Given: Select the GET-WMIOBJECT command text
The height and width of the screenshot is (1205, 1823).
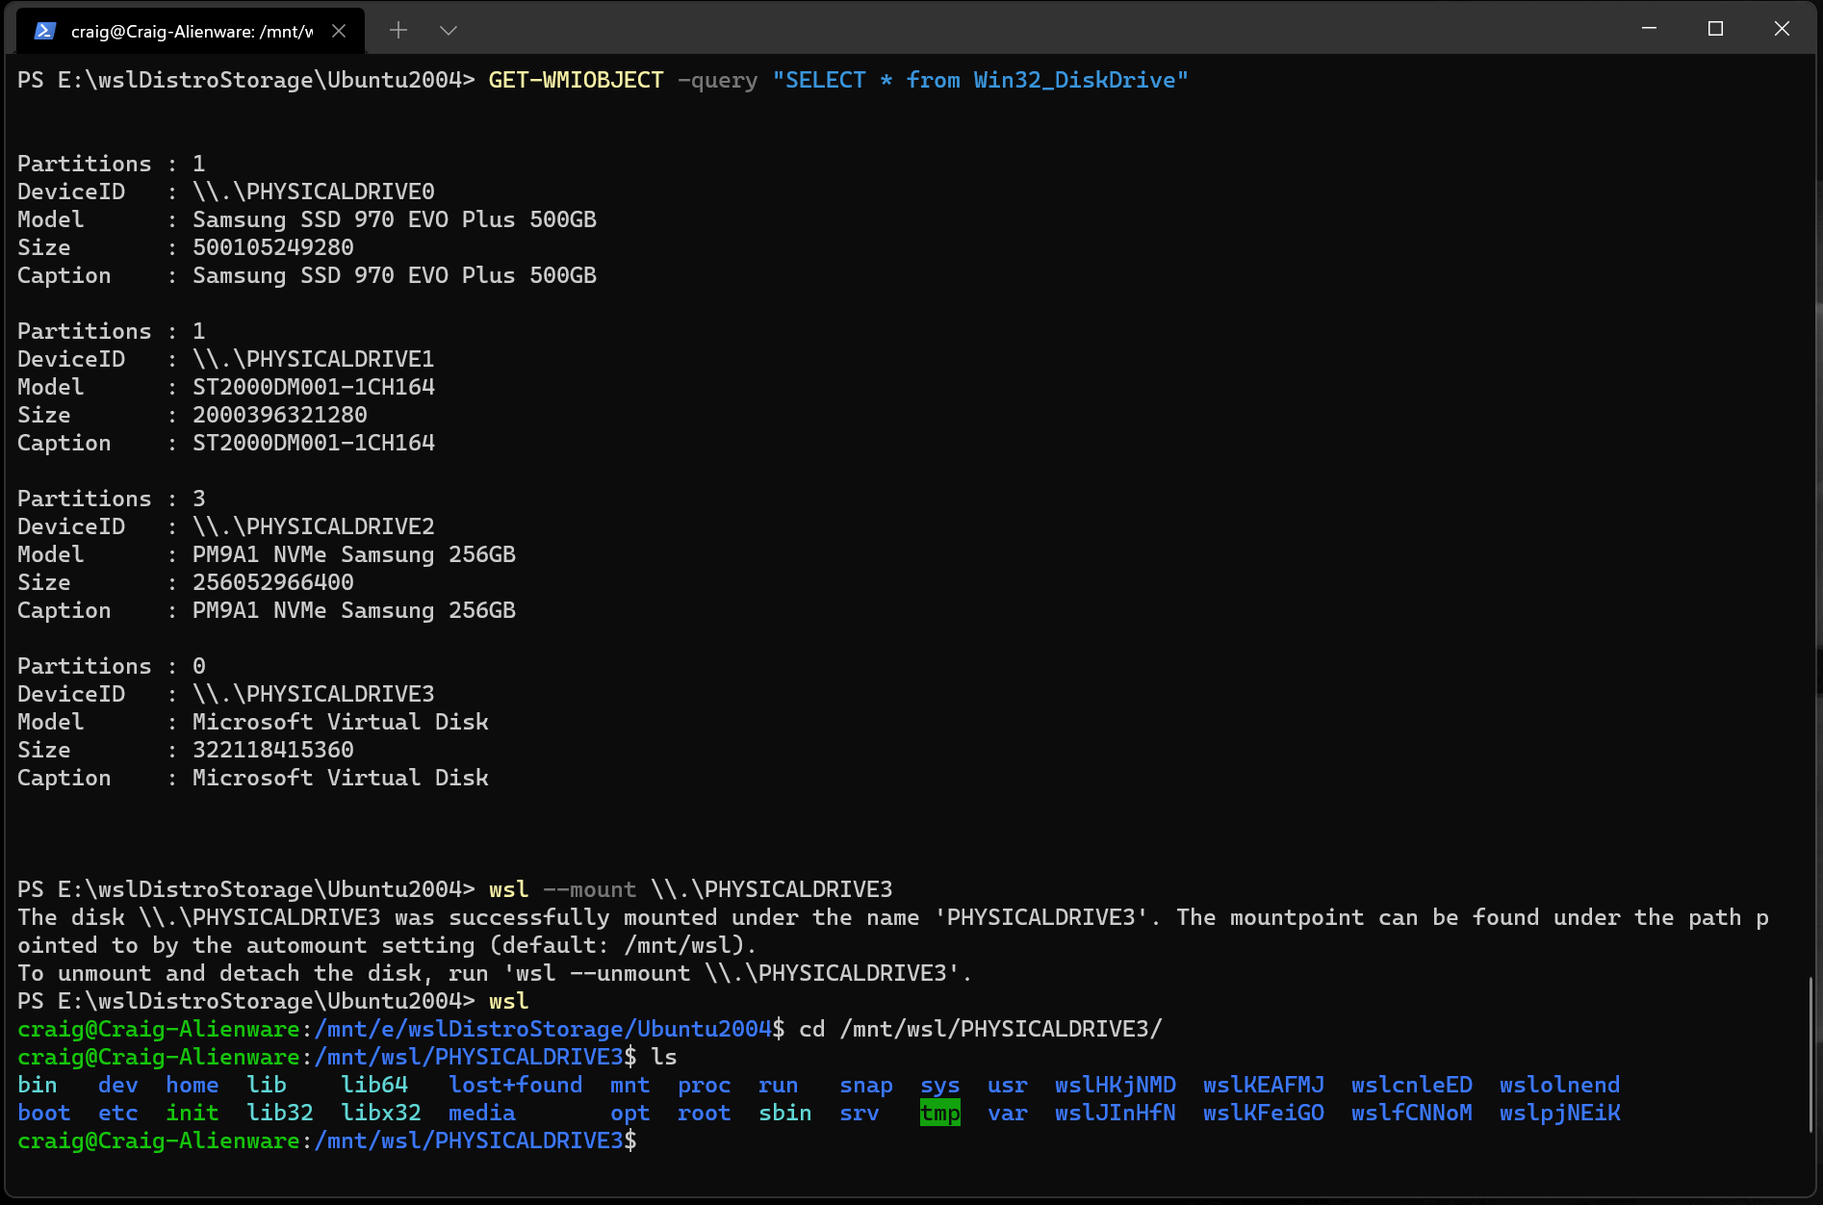Looking at the screenshot, I should coord(575,80).
